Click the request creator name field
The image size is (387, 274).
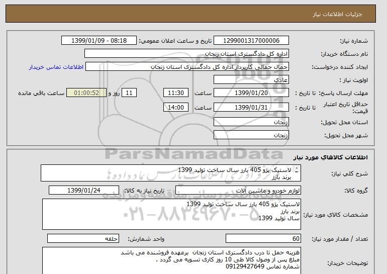(x=187, y=67)
